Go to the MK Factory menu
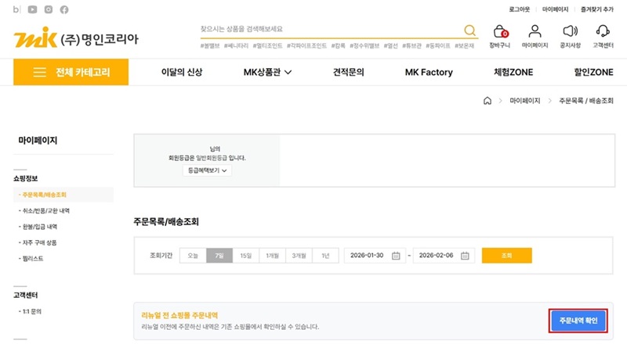The image size is (627, 344). [429, 72]
